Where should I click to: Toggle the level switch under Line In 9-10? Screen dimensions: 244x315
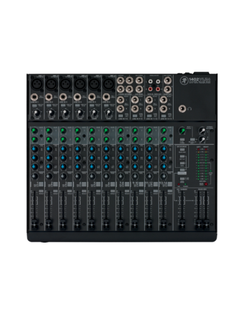(x=135, y=116)
